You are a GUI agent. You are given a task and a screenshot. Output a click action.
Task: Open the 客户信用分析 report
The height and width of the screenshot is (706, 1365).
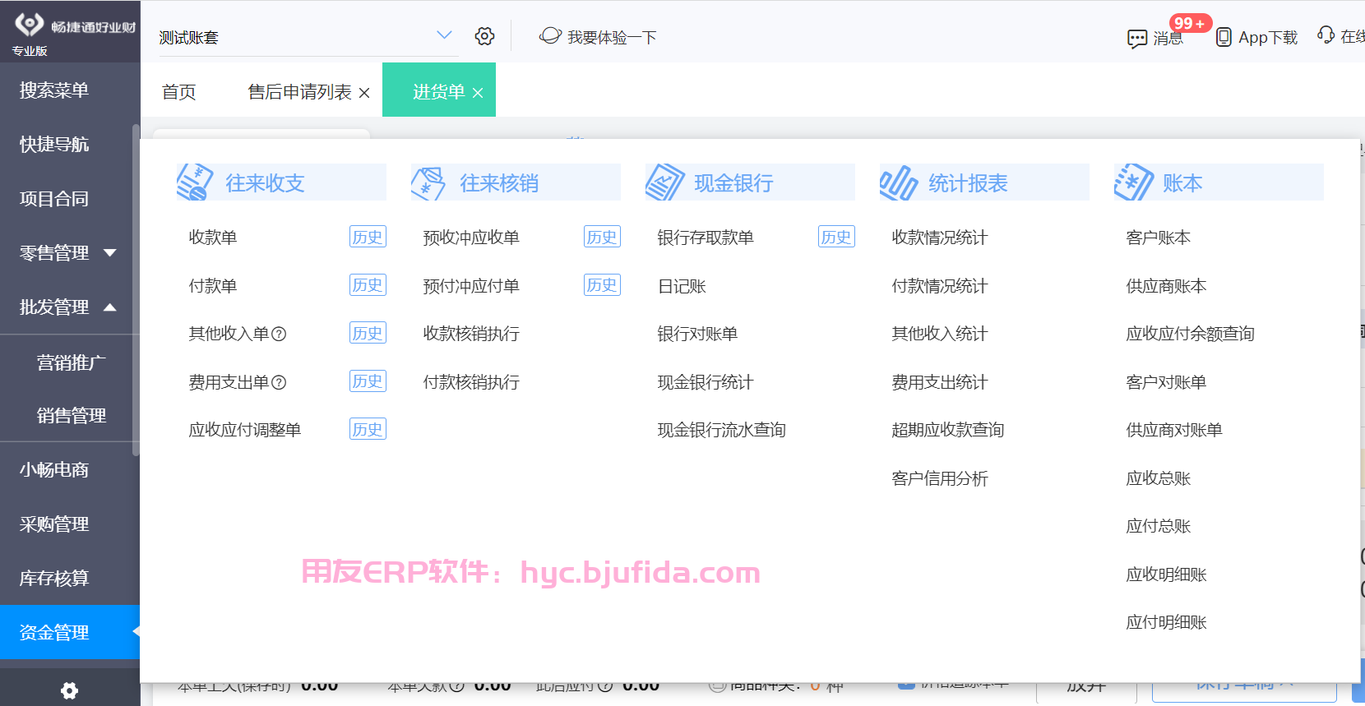click(940, 478)
